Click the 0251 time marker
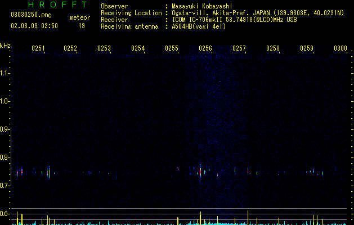The image size is (354, 225). 38,48
